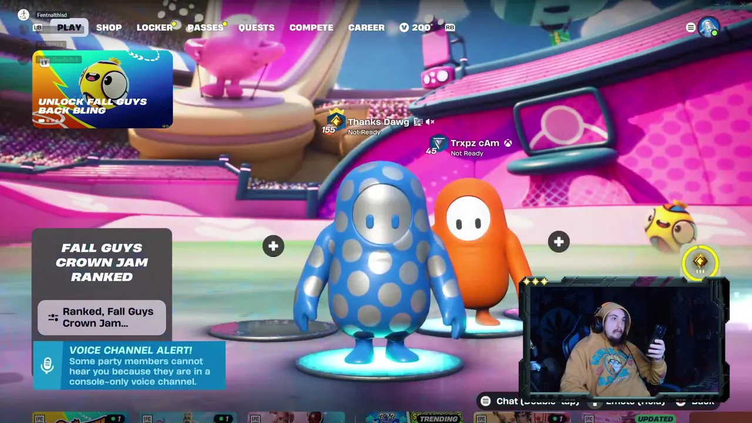Open the player profile avatar top right
752x423 pixels.
pyautogui.click(x=709, y=27)
